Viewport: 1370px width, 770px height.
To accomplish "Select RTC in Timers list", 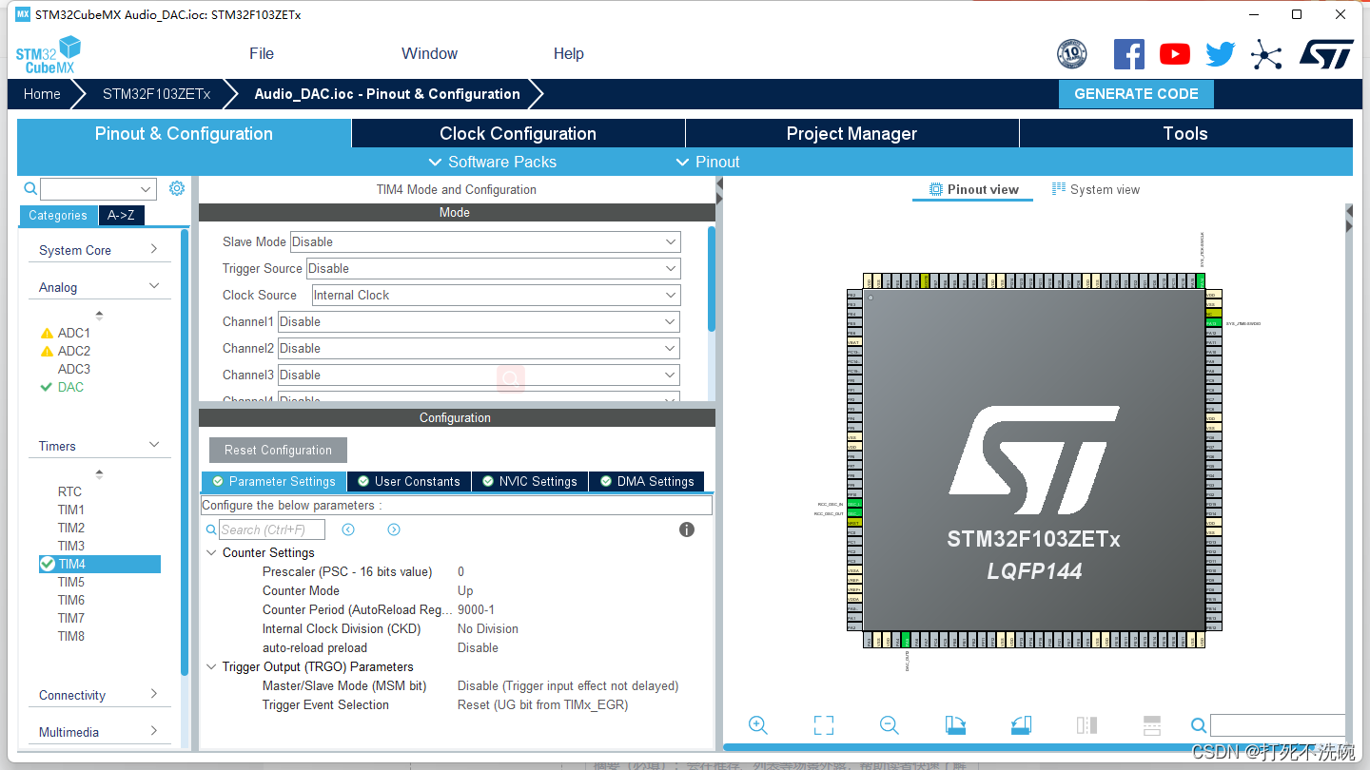I will click(70, 491).
